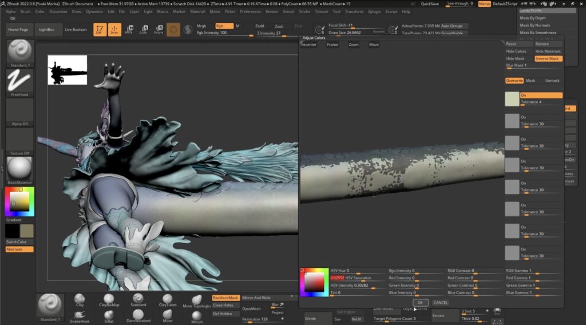Activate the Edit mode icon
This screenshot has width=586, height=325.
(x=100, y=29)
